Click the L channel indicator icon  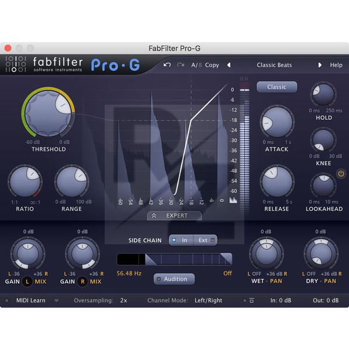click(27, 282)
